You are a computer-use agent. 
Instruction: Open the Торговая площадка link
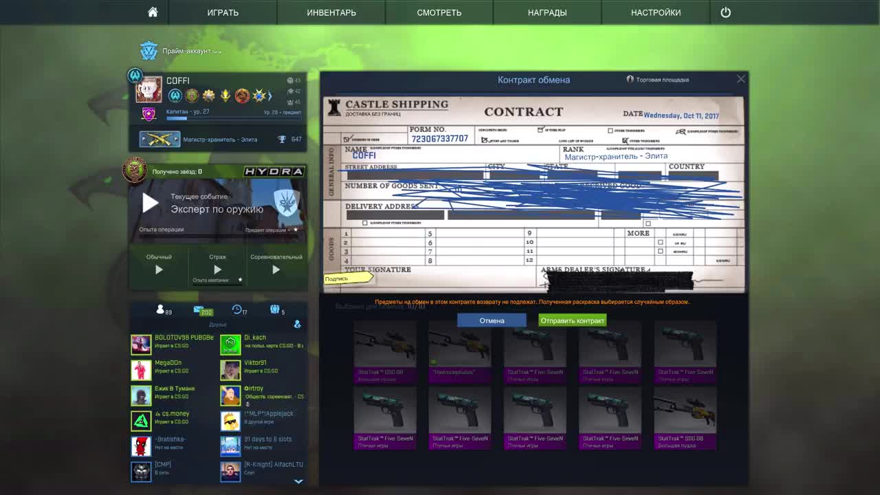[662, 80]
